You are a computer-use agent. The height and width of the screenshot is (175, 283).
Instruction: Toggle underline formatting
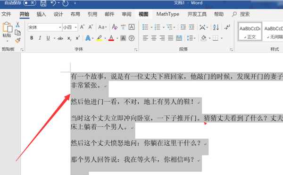point(48,38)
